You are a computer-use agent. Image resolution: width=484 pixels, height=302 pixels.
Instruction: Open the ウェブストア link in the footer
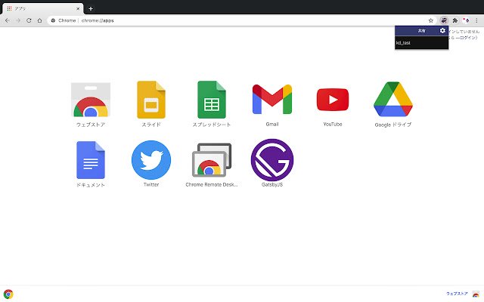(x=457, y=294)
